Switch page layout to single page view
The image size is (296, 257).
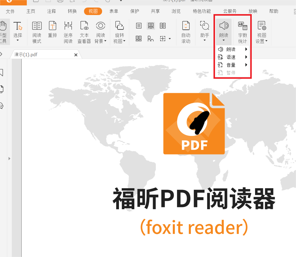coord(139,26)
